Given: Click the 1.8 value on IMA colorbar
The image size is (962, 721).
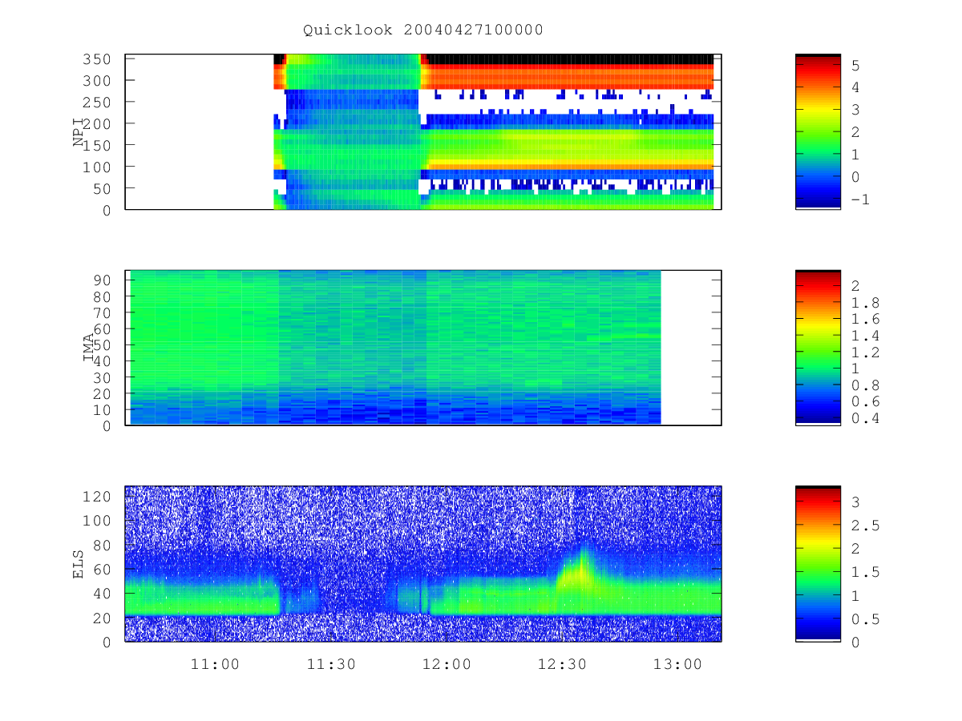Looking at the screenshot, I should point(864,302).
